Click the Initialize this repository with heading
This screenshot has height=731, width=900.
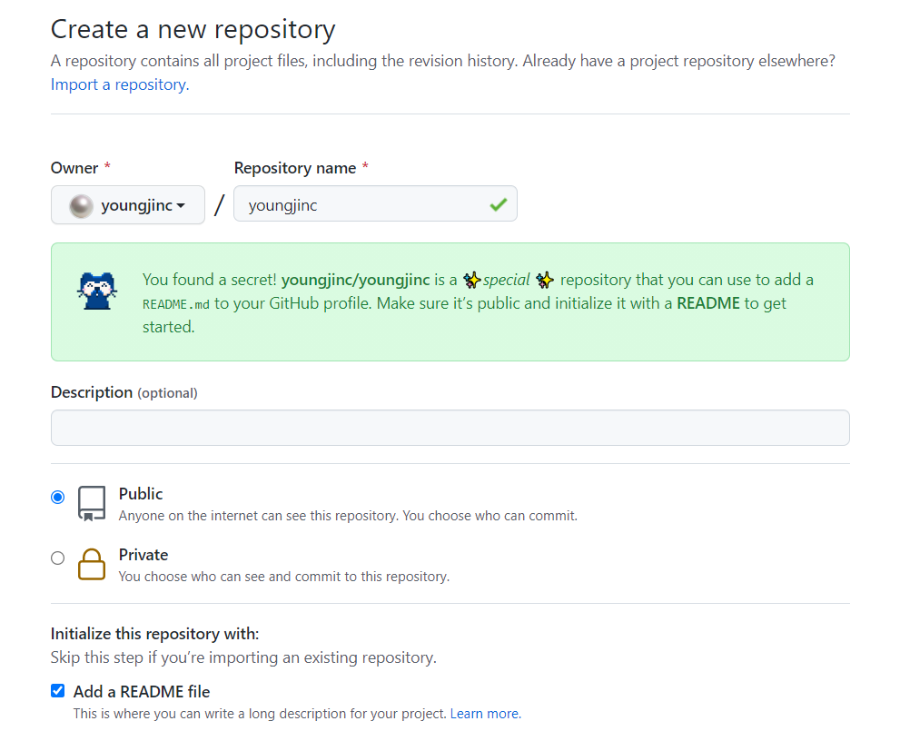[154, 634]
